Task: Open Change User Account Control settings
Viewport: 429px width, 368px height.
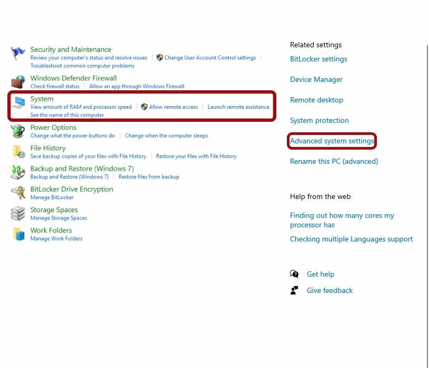Action: tap(209, 58)
